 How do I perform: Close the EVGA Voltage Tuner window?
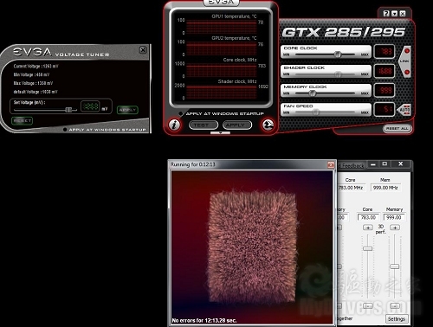click(x=143, y=50)
